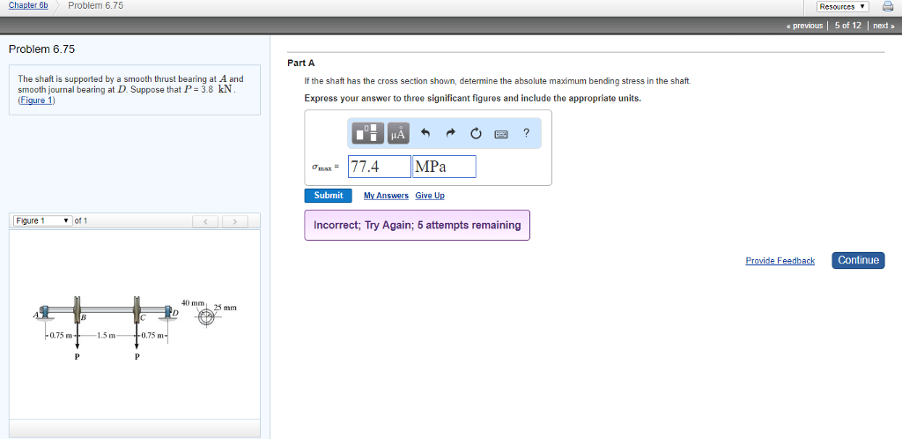Click the '5 of 12' indicator
Image resolution: width=902 pixels, height=439 pixels.
coord(848,26)
